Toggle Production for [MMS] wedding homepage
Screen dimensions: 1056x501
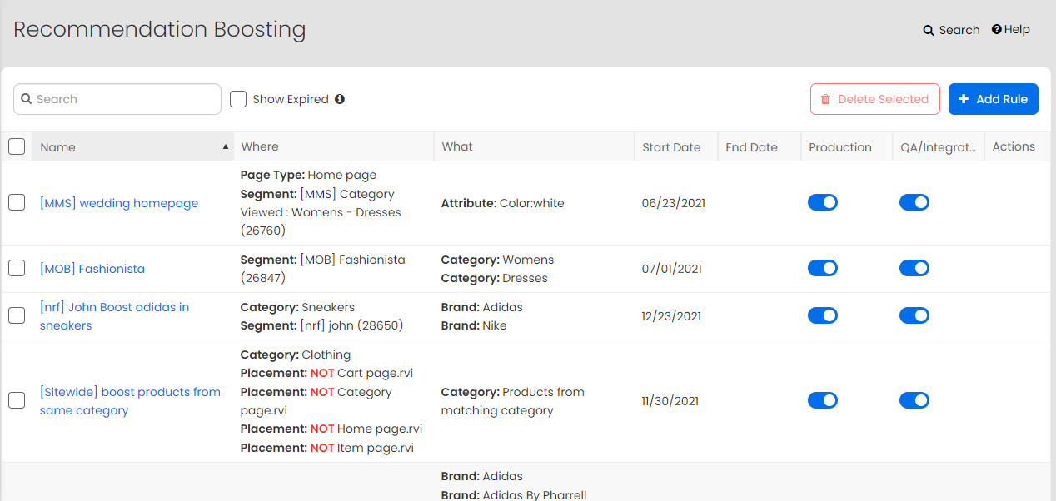(x=823, y=202)
